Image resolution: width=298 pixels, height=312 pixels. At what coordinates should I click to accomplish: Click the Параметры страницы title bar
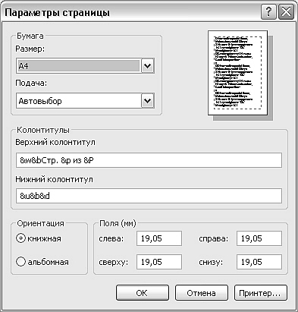click(x=131, y=12)
